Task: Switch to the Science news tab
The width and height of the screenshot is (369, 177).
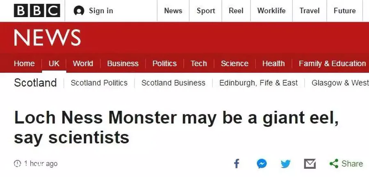Action: pyautogui.click(x=235, y=63)
